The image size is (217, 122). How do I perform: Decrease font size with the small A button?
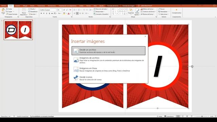pyautogui.click(x=67, y=10)
